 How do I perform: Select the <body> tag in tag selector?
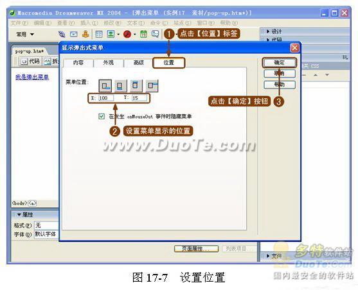click(20, 203)
